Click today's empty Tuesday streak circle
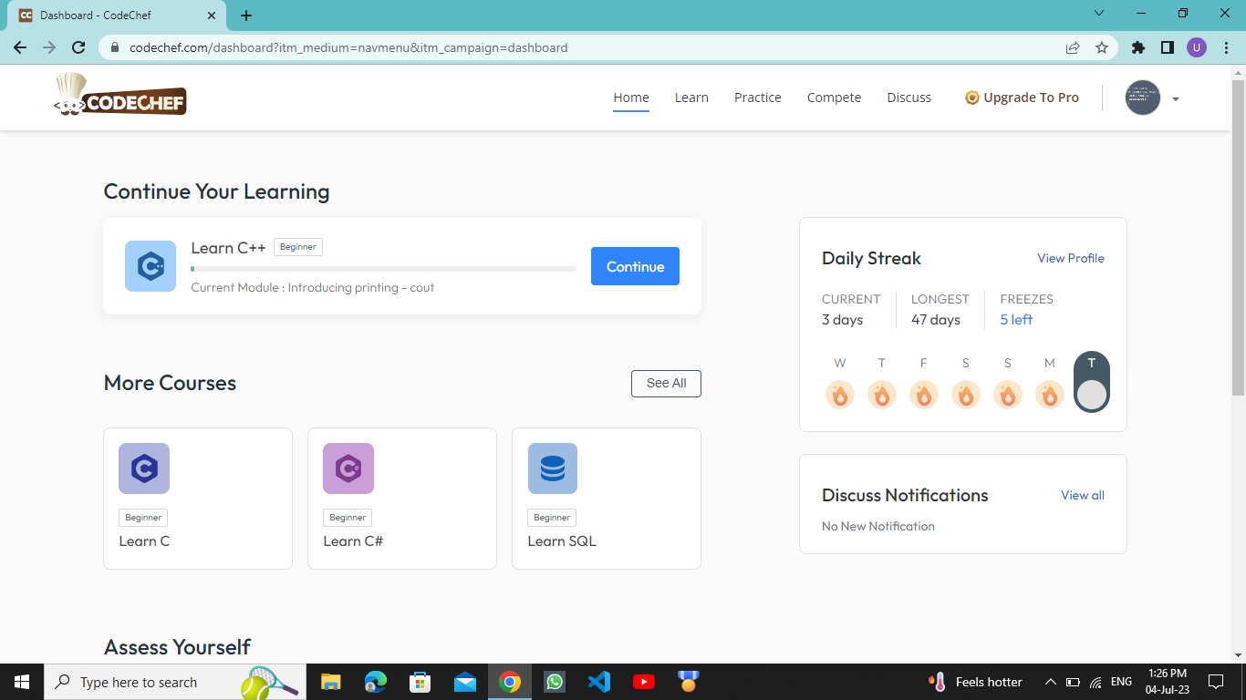The width and height of the screenshot is (1246, 700). pyautogui.click(x=1092, y=395)
